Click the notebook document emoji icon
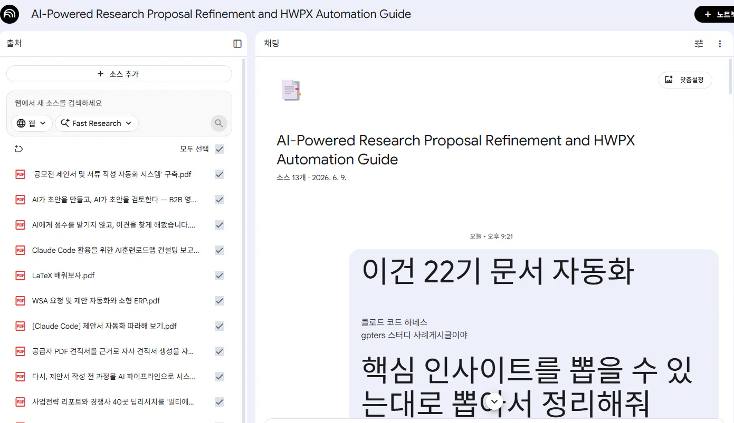Image resolution: width=734 pixels, height=423 pixels. 291,90
